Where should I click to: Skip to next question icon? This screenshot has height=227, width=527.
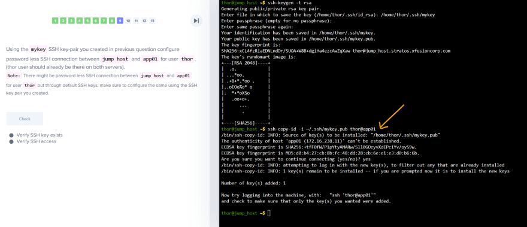196,21
